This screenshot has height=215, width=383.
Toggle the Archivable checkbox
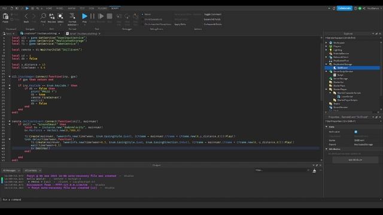coord(356,132)
